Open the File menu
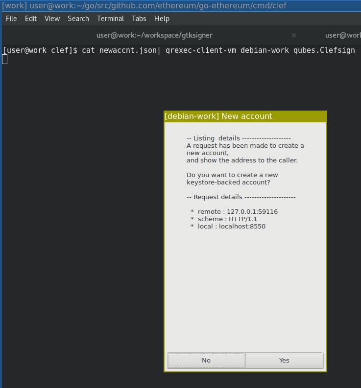Screen dimensions: 361x388 pos(11,19)
